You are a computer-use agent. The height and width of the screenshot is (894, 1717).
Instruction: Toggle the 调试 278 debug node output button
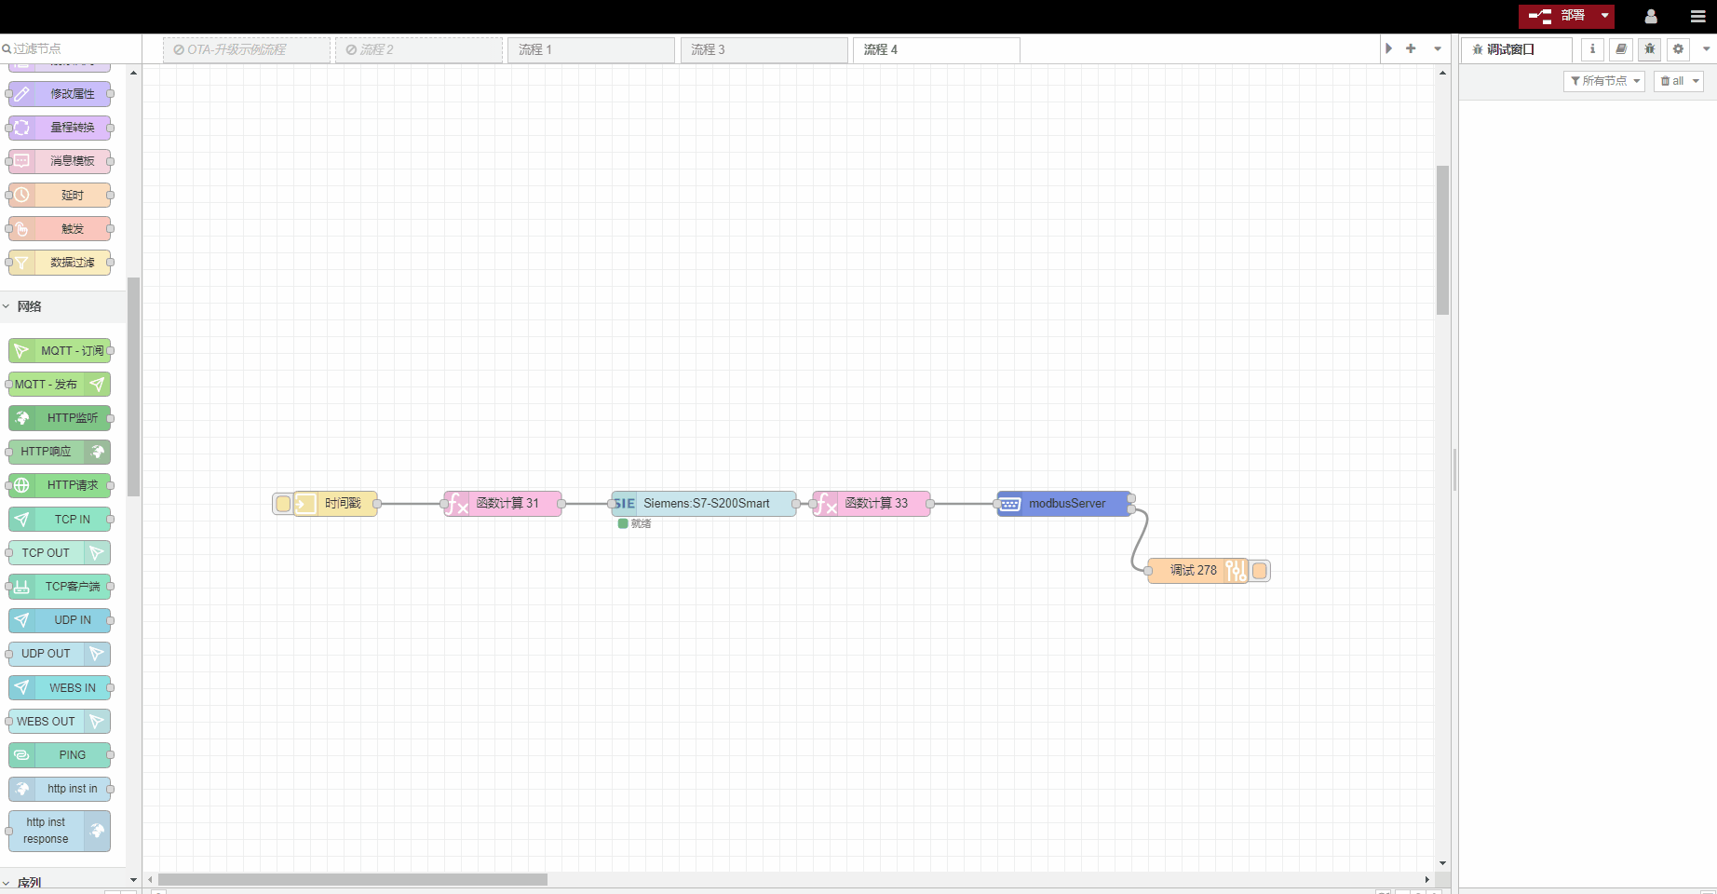[1260, 571]
